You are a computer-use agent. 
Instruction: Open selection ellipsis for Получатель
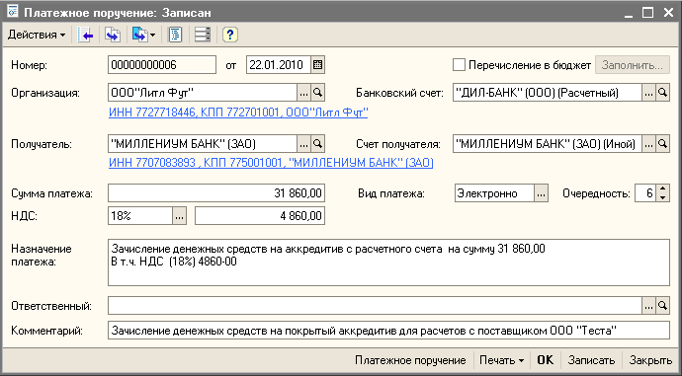(x=303, y=144)
